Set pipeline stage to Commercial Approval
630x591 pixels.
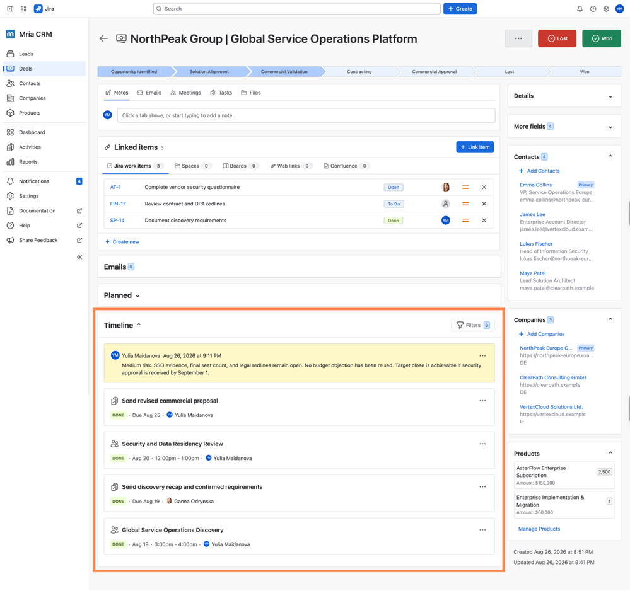pyautogui.click(x=435, y=72)
